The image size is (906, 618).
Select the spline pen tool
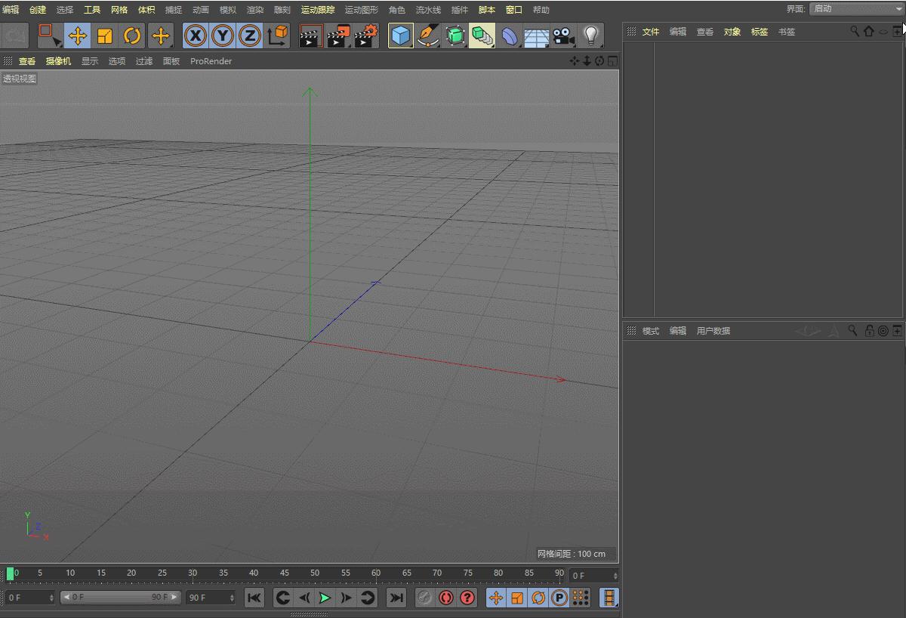(x=428, y=36)
